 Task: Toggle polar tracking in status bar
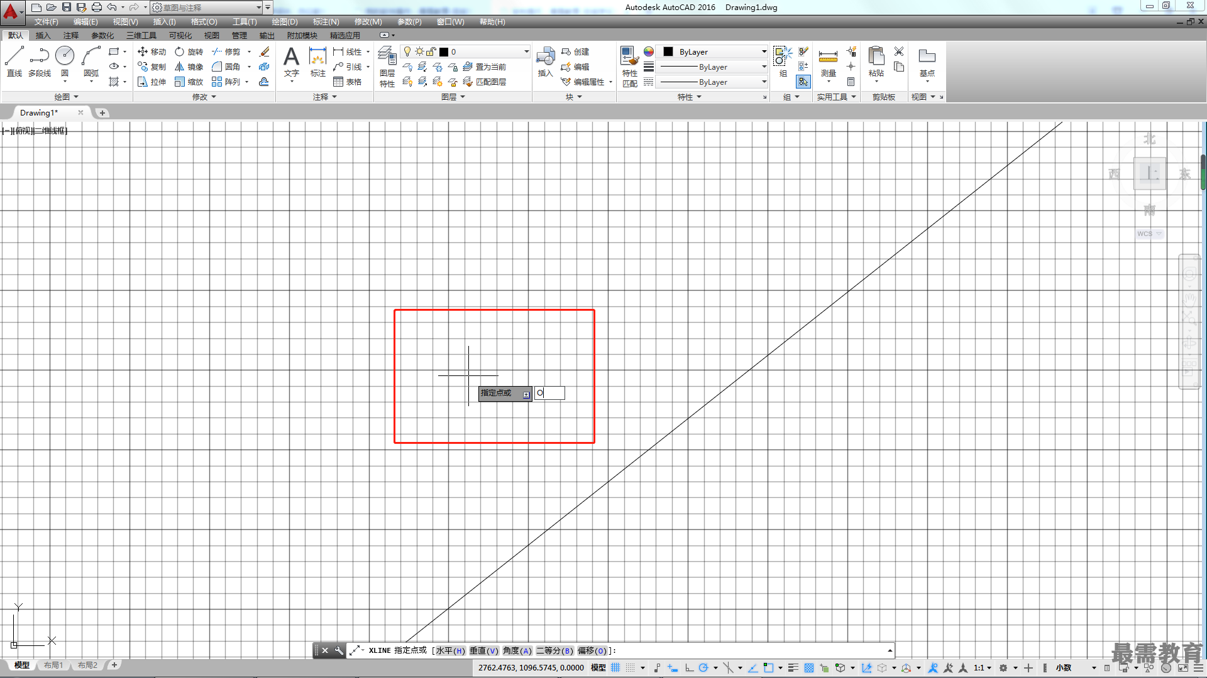(703, 668)
